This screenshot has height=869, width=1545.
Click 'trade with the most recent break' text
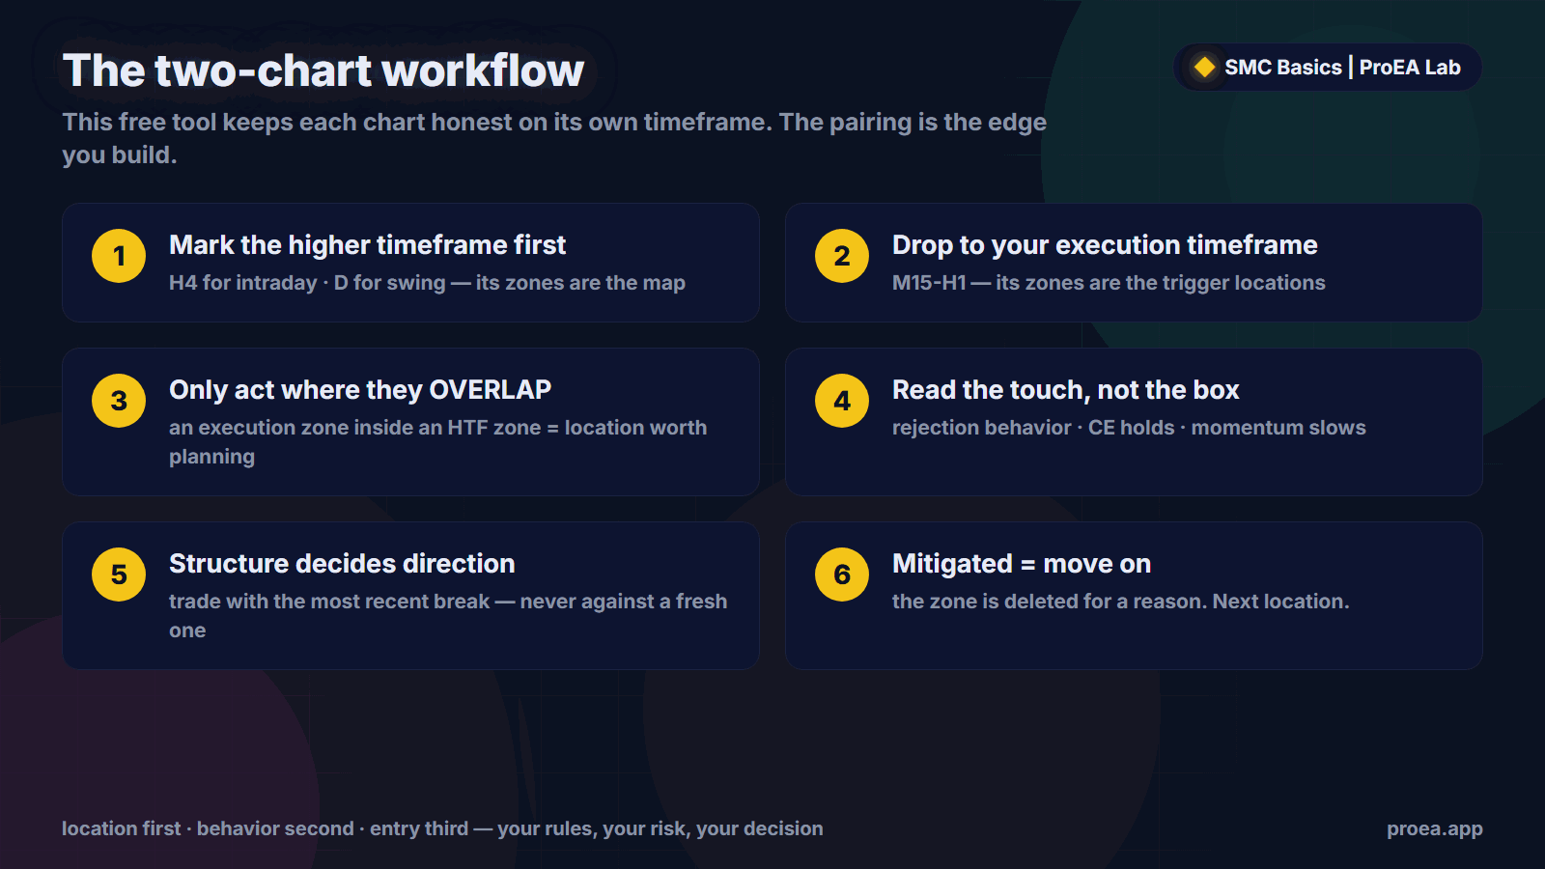coord(448,616)
